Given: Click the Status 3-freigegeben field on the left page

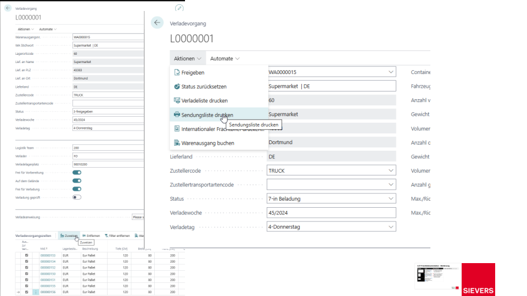Looking at the screenshot, I should tap(108, 111).
